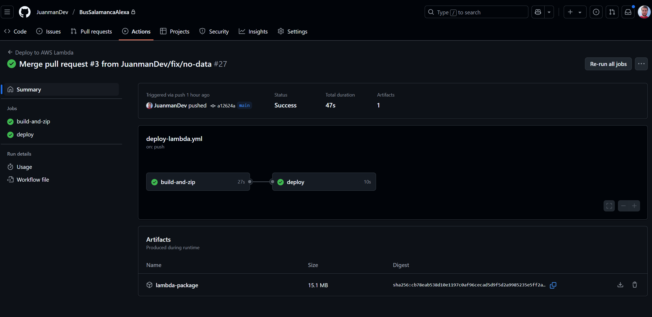
Task: Open the create new dropdown
Action: pos(575,12)
